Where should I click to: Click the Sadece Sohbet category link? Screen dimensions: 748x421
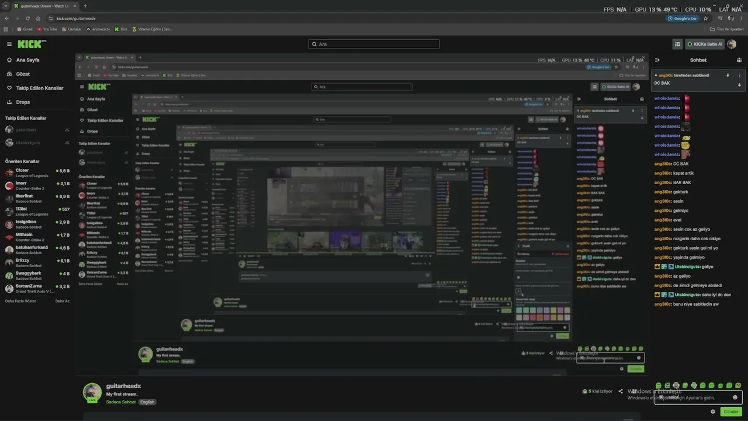(x=121, y=402)
